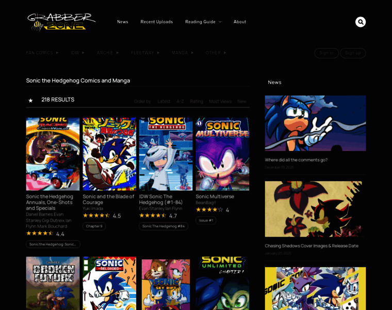Click IDW Sonic The Hedgehog cover
Screen dimensions: 392x310
[166, 154]
